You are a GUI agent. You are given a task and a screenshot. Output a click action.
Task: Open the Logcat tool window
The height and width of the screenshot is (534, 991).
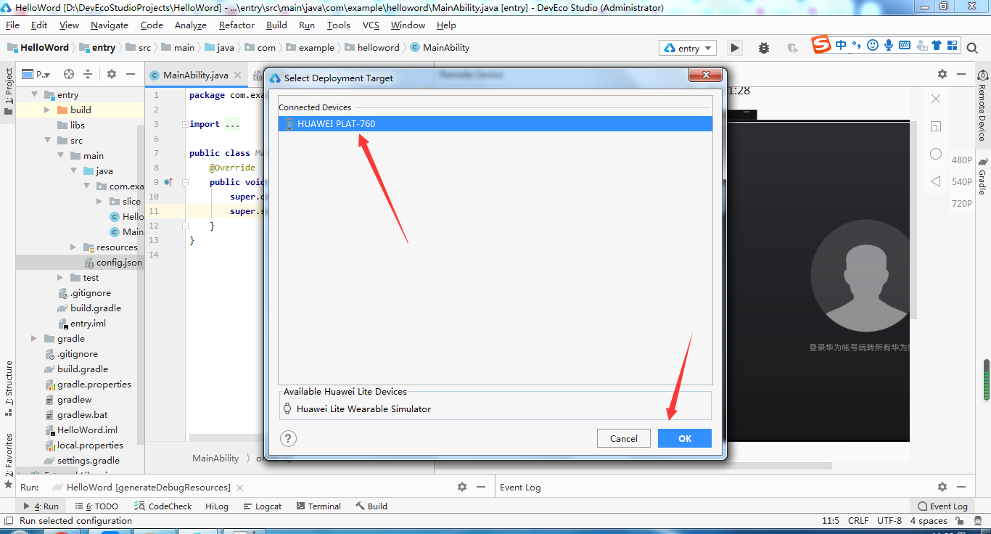pos(263,506)
